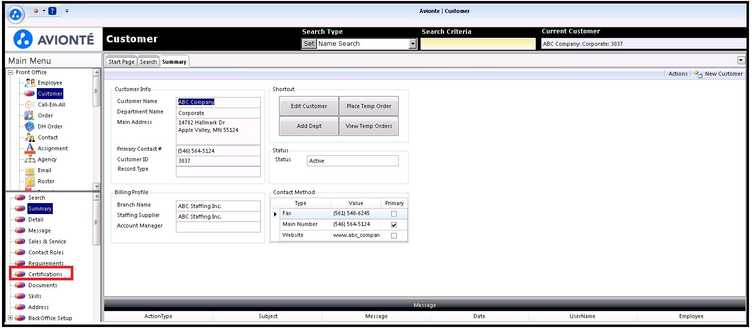Screen dimensions: 752x329
Task: Open Roster in the Main Menu
Action: pyautogui.click(x=46, y=181)
